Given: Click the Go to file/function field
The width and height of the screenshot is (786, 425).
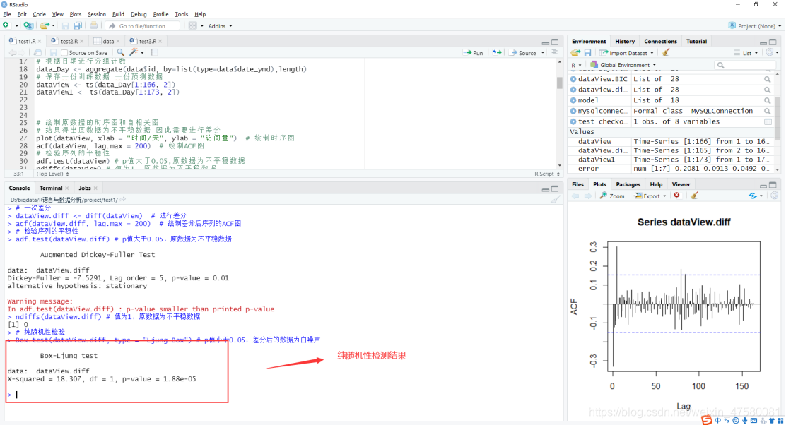Looking at the screenshot, I should [x=143, y=25].
